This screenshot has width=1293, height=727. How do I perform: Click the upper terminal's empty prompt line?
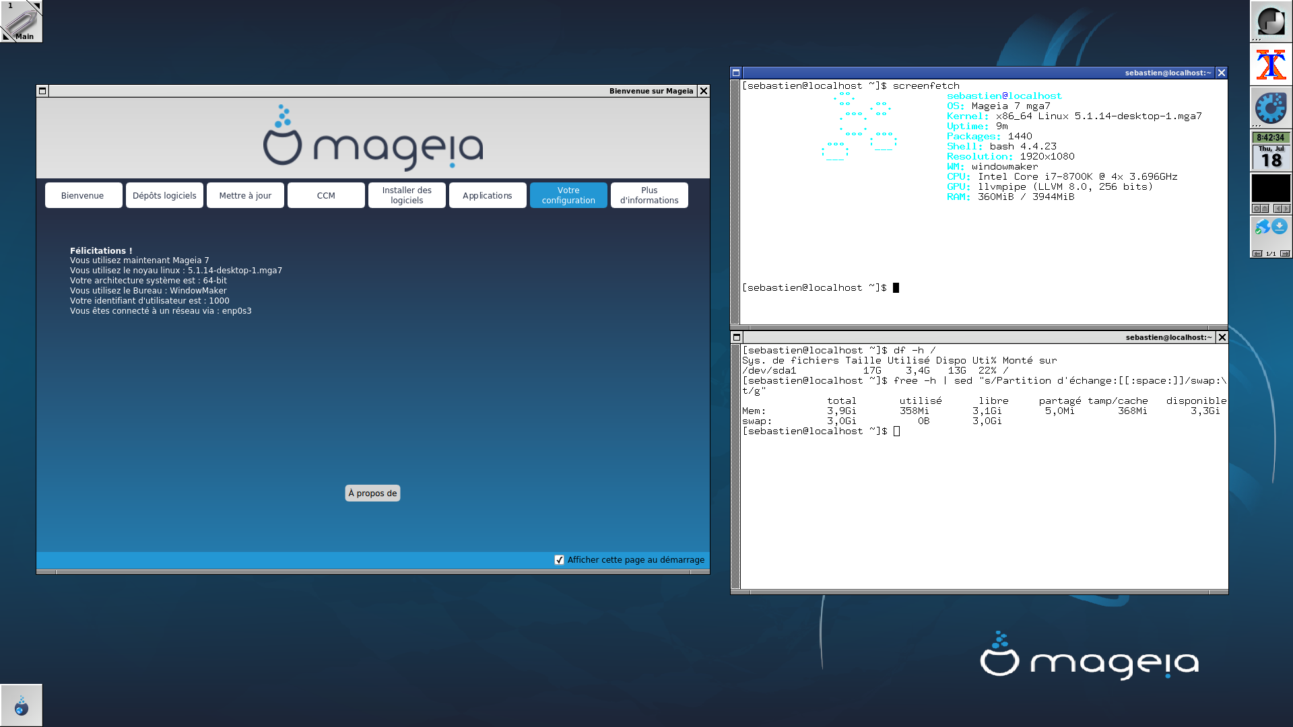point(820,287)
